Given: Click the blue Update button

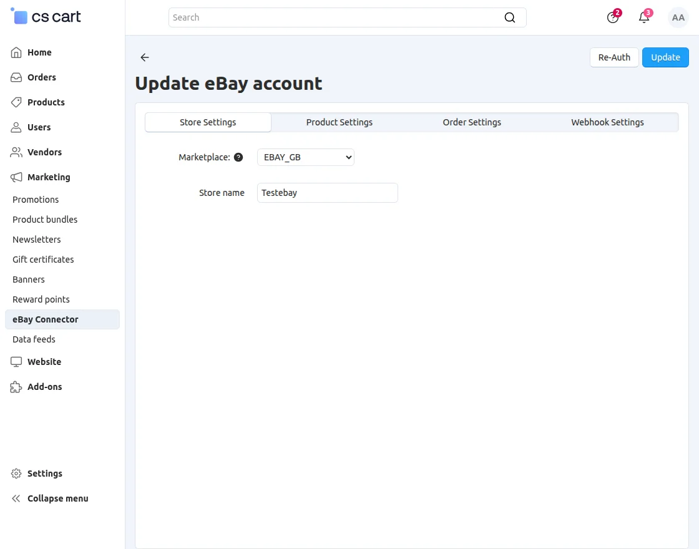Looking at the screenshot, I should pos(665,57).
